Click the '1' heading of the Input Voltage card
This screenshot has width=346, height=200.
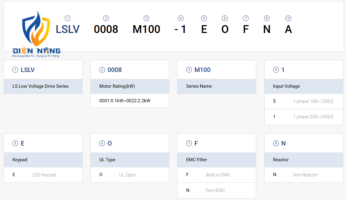[283, 70]
